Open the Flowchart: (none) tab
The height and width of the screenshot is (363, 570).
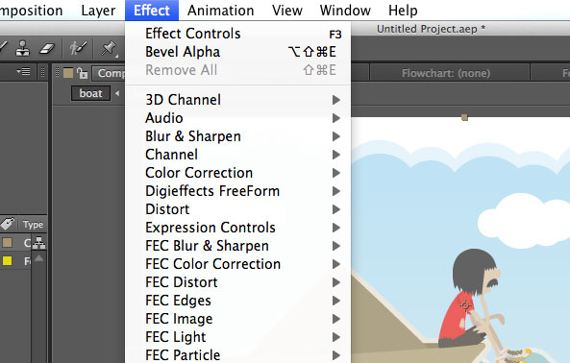click(446, 73)
